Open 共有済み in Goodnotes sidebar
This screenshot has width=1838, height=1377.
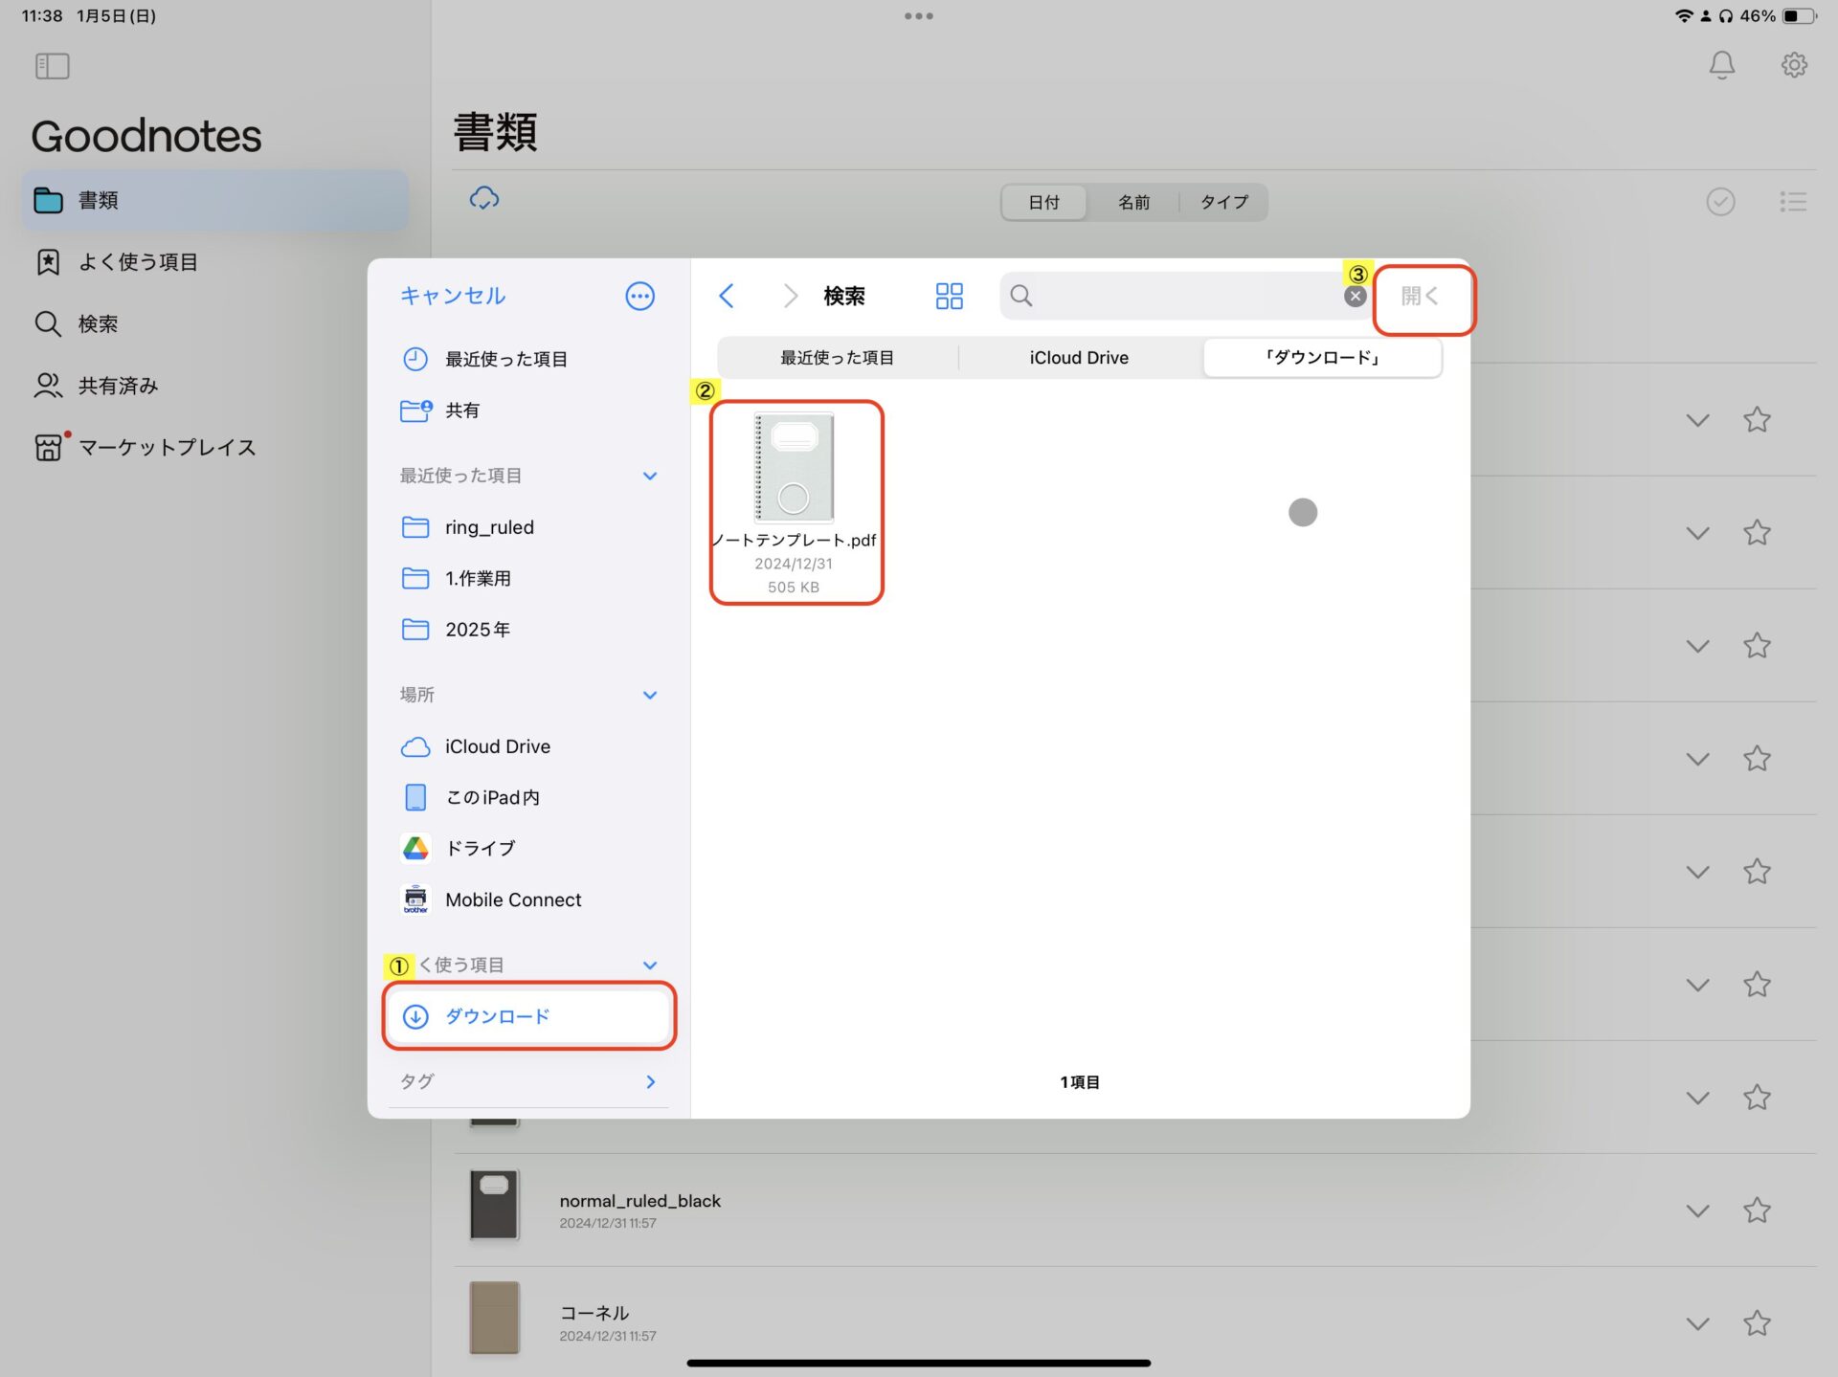click(214, 386)
